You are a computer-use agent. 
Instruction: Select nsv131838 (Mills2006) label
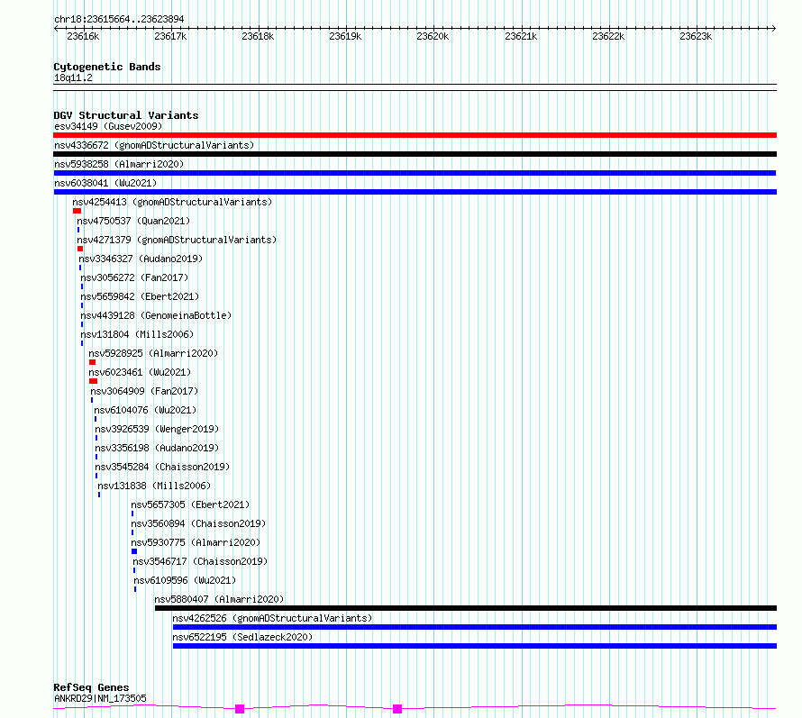point(154,486)
